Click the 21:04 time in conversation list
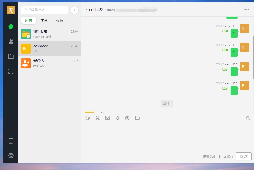 [x=75, y=32]
